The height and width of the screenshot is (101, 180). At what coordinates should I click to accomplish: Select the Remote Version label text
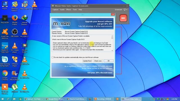[57, 33]
